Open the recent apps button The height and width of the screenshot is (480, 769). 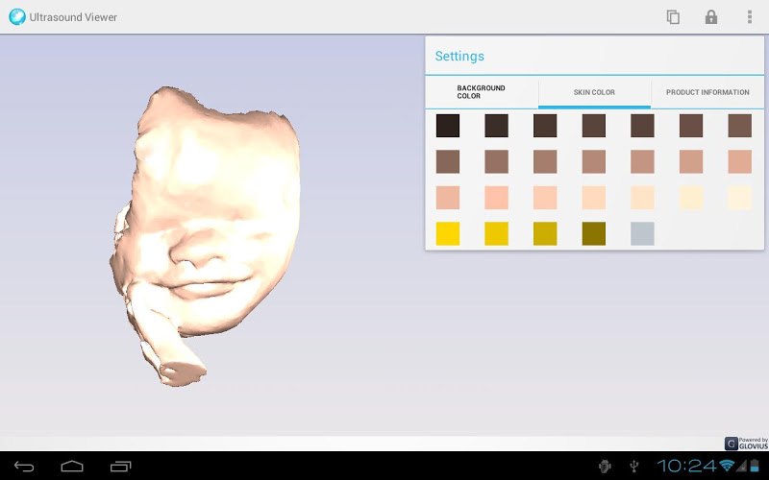pos(121,467)
